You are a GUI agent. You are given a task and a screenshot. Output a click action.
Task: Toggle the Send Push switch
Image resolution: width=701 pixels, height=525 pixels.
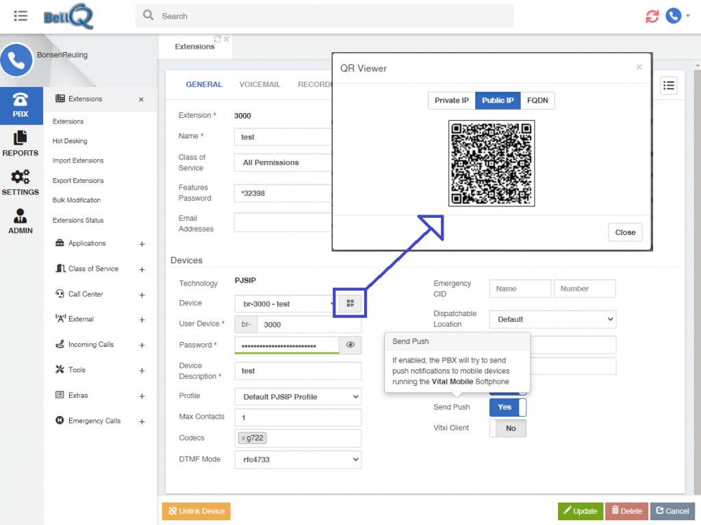pyautogui.click(x=508, y=407)
